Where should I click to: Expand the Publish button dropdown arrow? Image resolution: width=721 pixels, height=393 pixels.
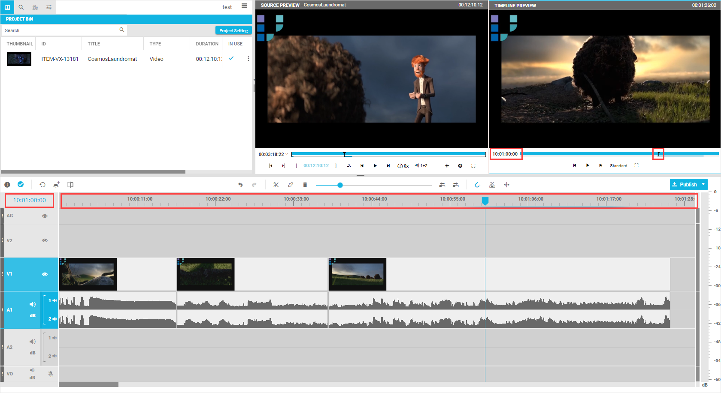pyautogui.click(x=703, y=184)
